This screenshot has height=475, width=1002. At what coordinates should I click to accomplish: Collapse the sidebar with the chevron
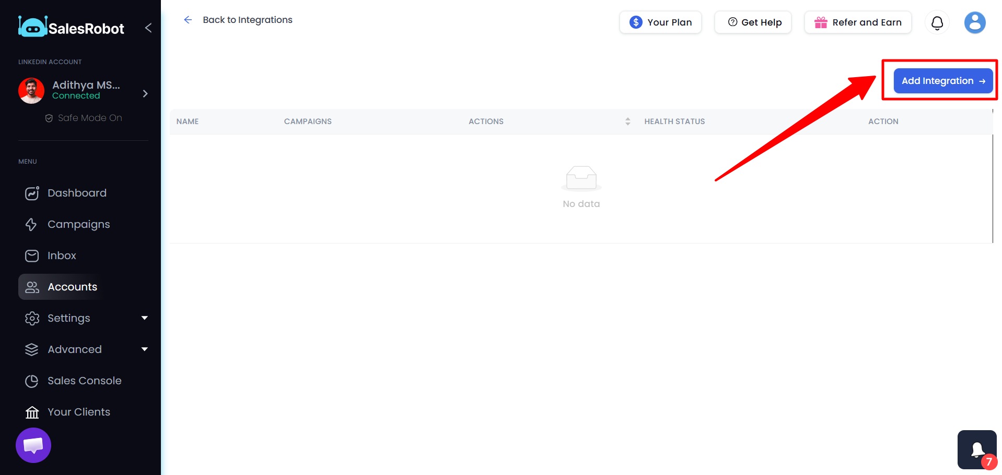point(148,28)
